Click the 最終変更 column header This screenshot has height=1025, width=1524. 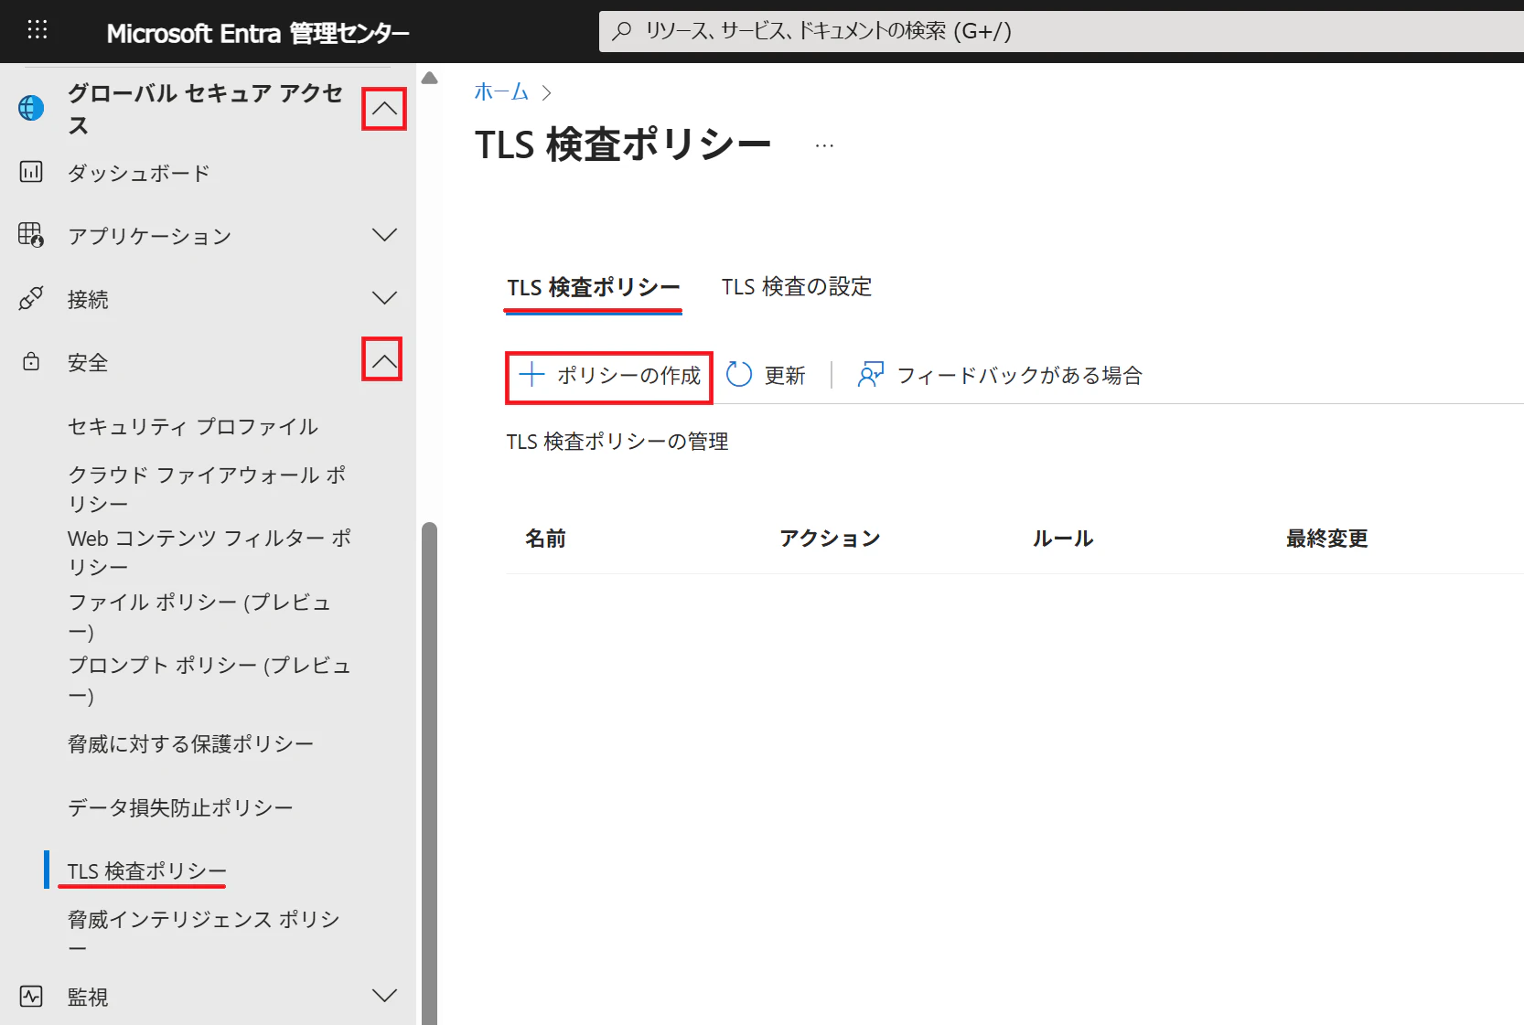[1327, 539]
